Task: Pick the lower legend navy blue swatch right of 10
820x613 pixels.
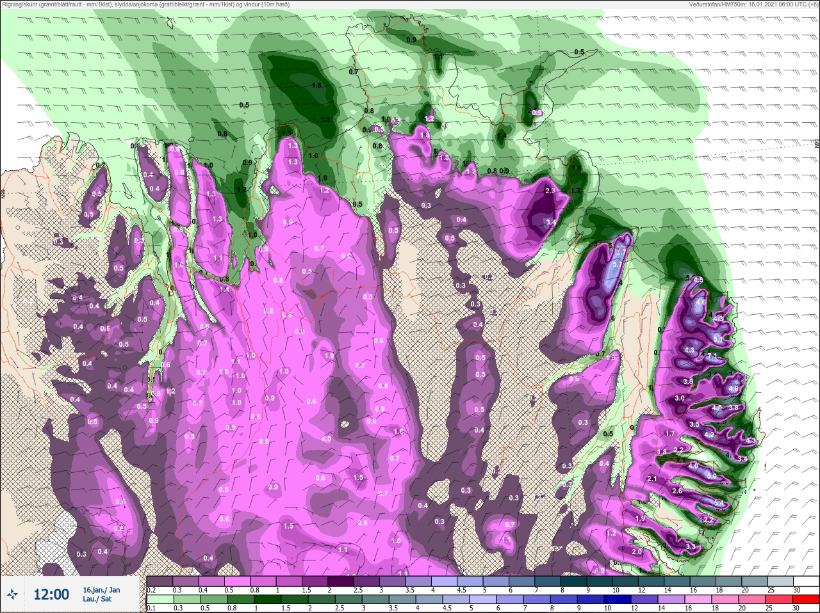Action: point(618,599)
